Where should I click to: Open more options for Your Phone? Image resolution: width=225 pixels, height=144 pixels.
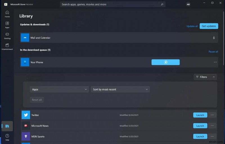click(215, 62)
